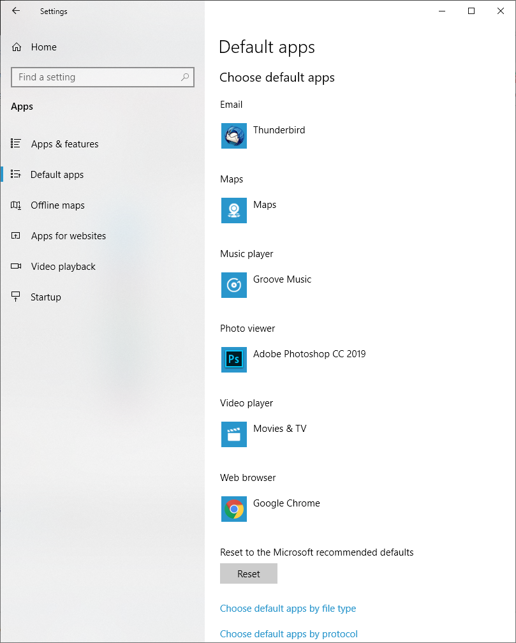The image size is (516, 643).
Task: Click the Groove Music player icon
Action: [x=234, y=285]
